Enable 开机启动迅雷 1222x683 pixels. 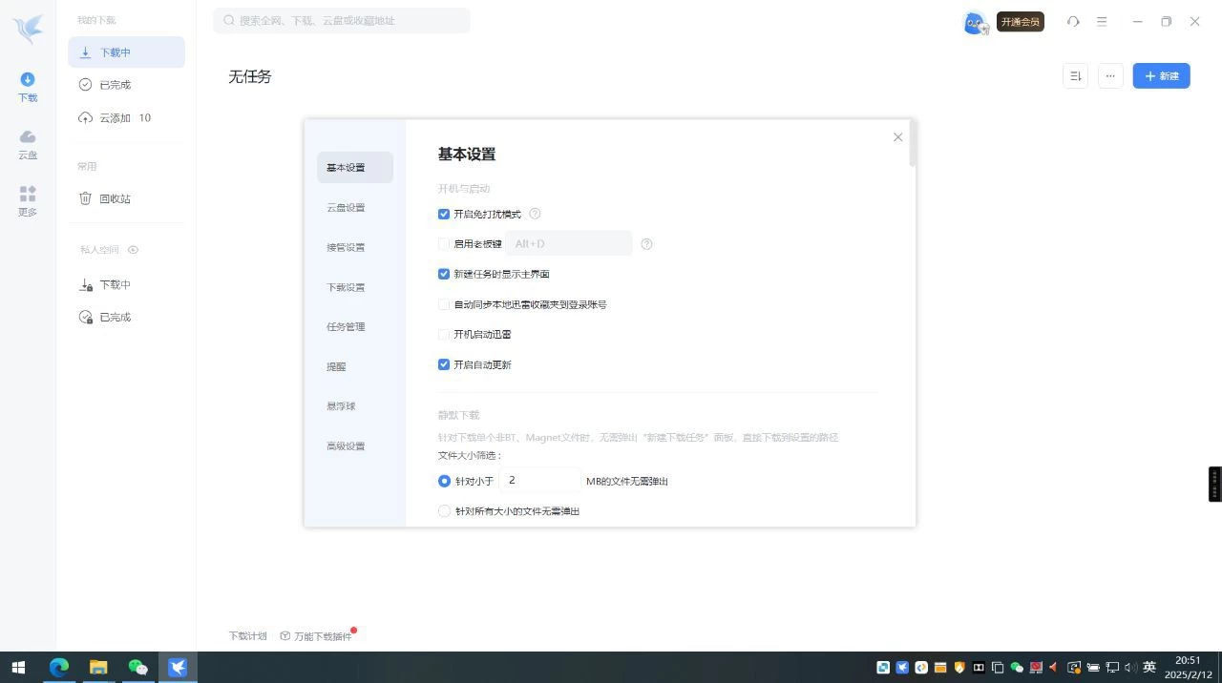click(x=444, y=334)
